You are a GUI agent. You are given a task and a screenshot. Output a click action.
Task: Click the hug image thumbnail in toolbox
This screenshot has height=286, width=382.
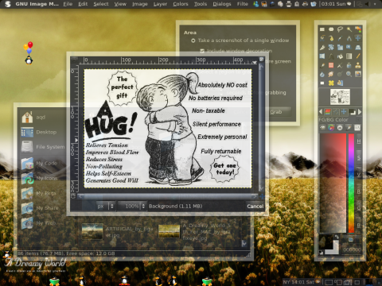pyautogui.click(x=340, y=97)
